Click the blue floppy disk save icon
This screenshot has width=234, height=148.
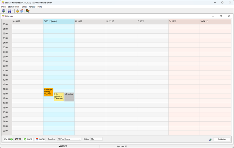pos(9,11)
